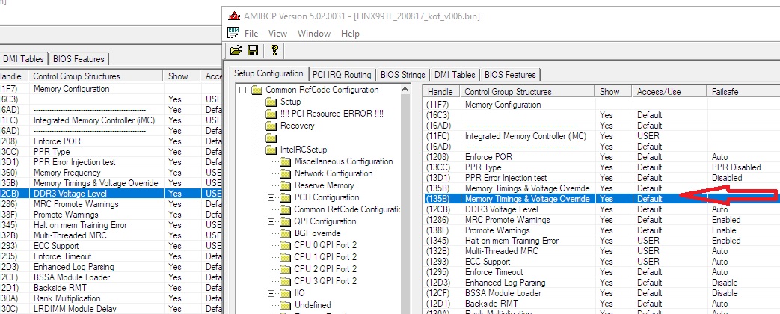This screenshot has height=314, width=780.
Task: Select the ECC Support row in front window
Action: click(x=601, y=261)
